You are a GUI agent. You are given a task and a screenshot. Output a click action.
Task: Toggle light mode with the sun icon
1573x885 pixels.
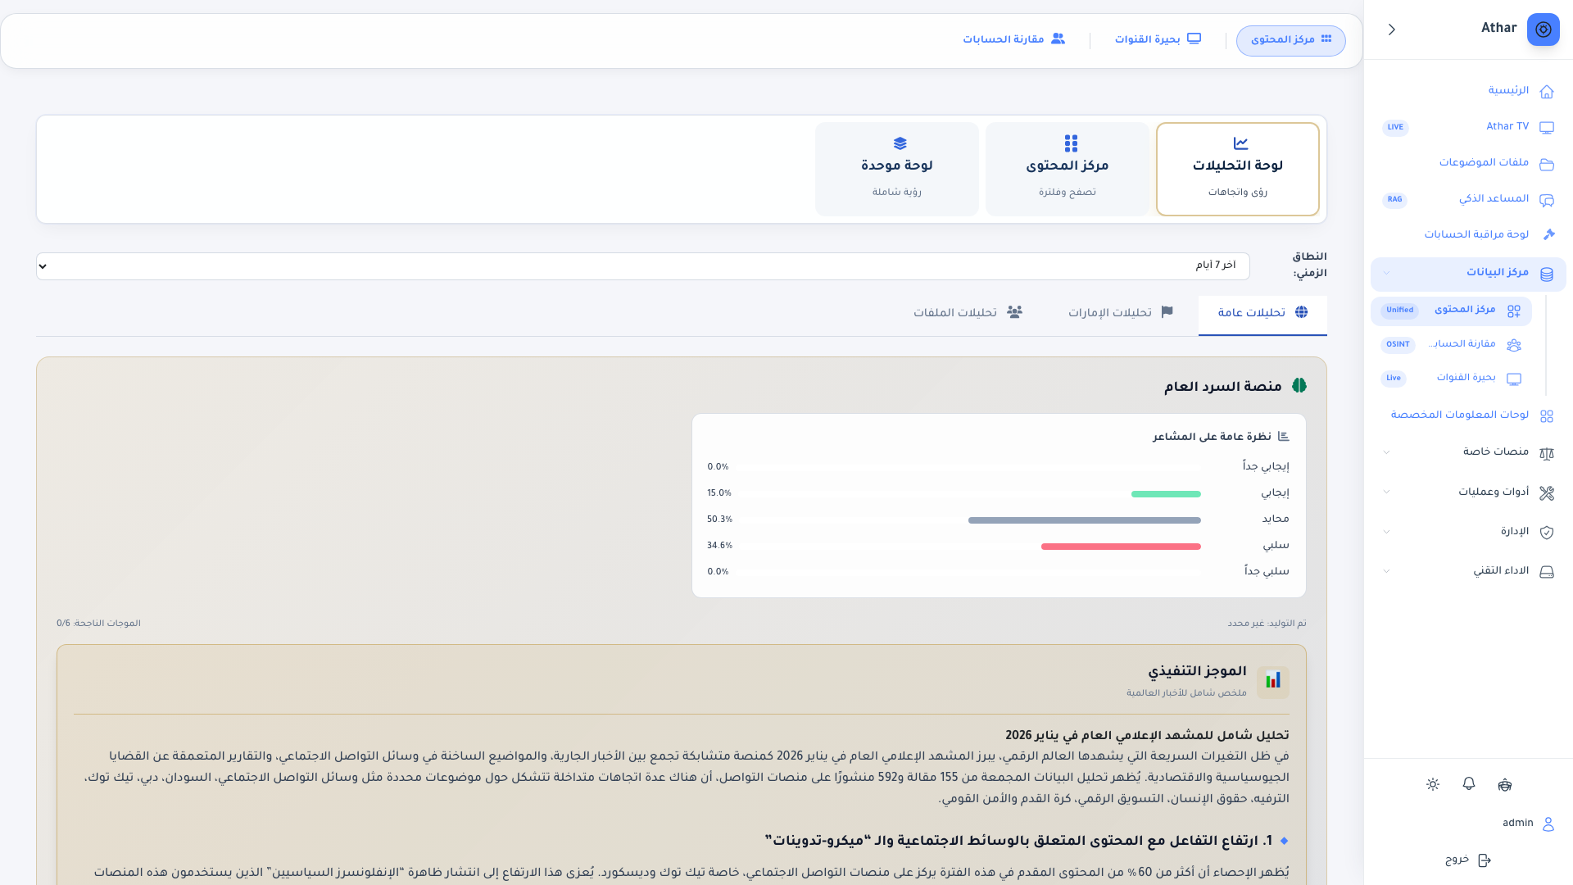tap(1432, 784)
